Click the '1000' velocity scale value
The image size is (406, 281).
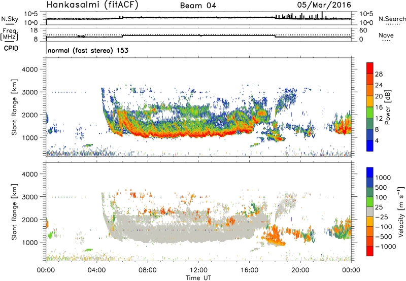[383, 178]
